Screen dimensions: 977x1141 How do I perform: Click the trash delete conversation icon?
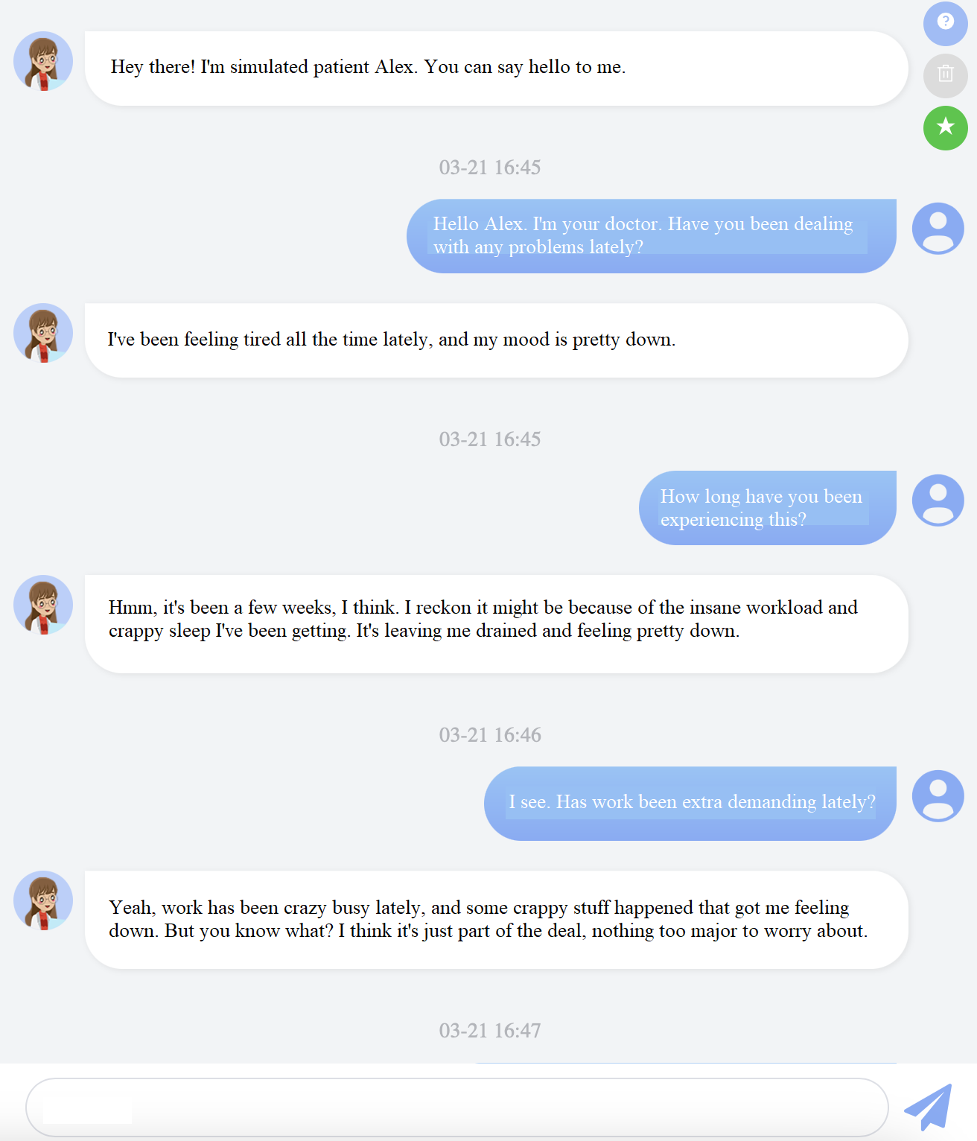pyautogui.click(x=944, y=75)
